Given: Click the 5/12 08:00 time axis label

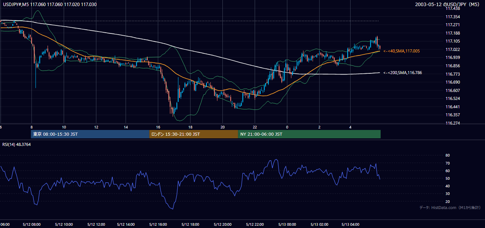Looking at the screenshot, I should point(31,224).
